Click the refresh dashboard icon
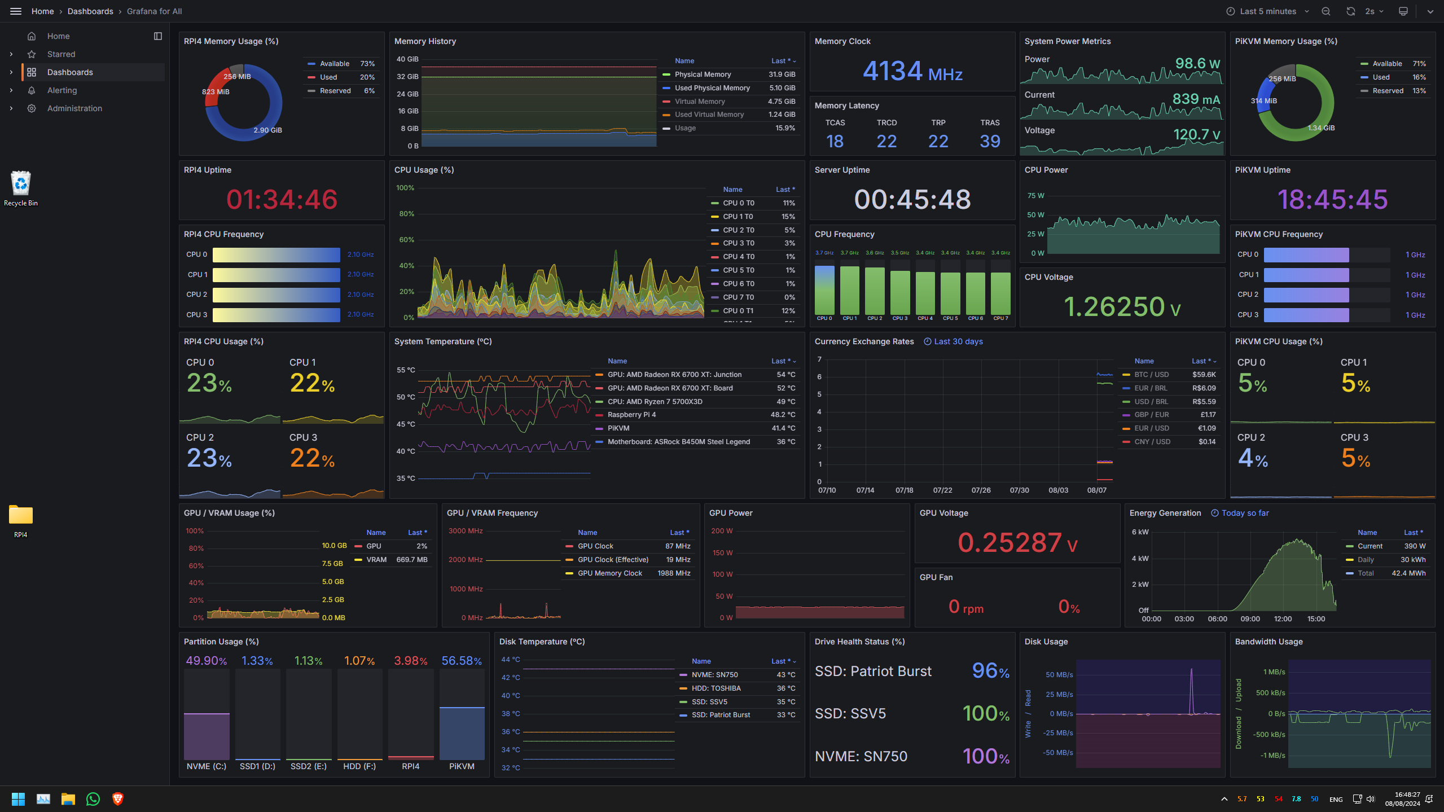The width and height of the screenshot is (1444, 812). point(1351,11)
